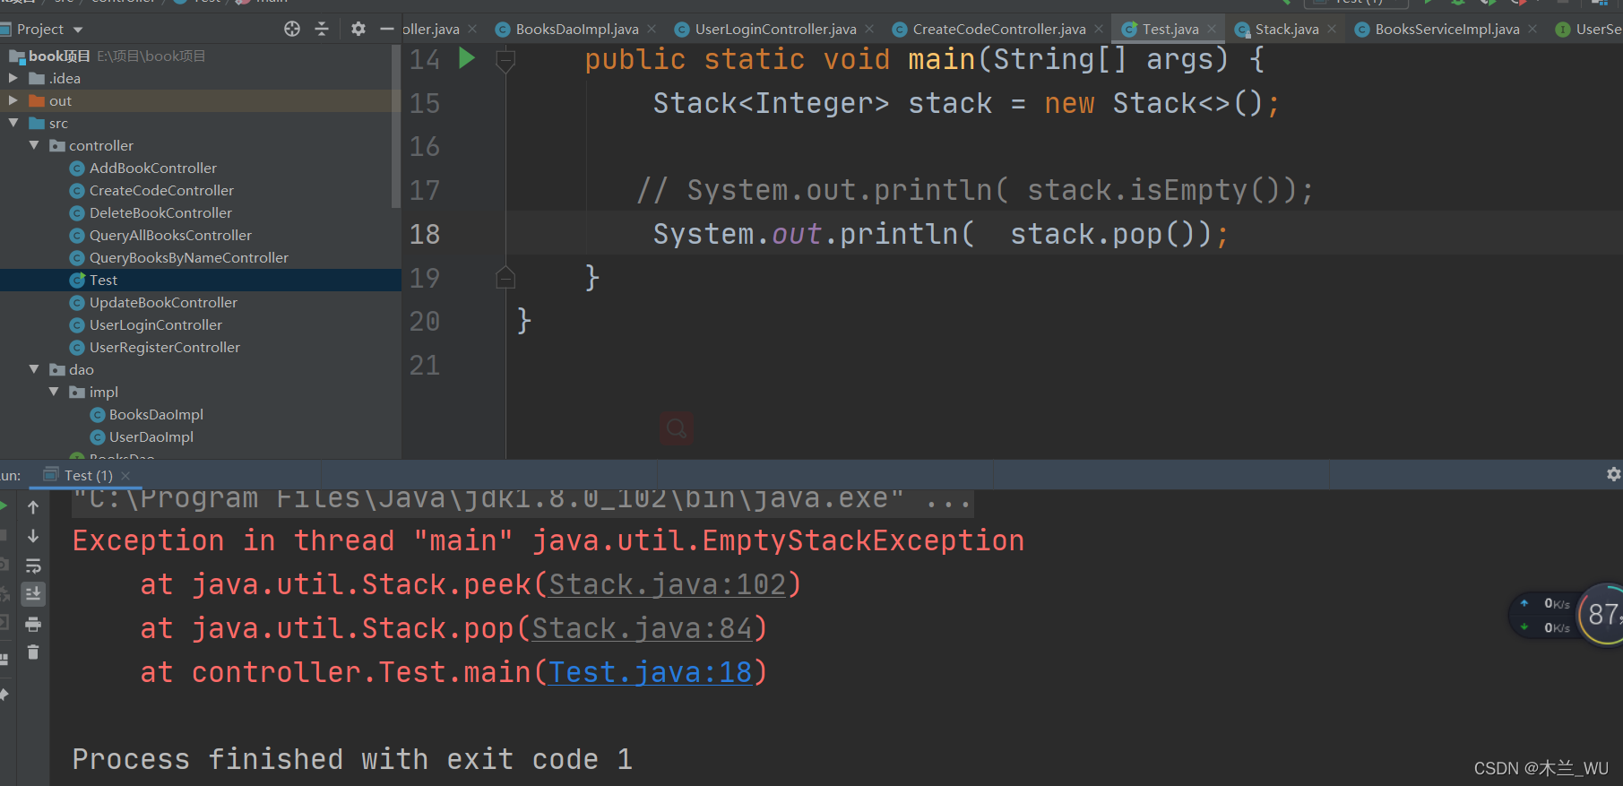Close the Test (1) run tab
This screenshot has height=786, width=1623.
coord(125,475)
